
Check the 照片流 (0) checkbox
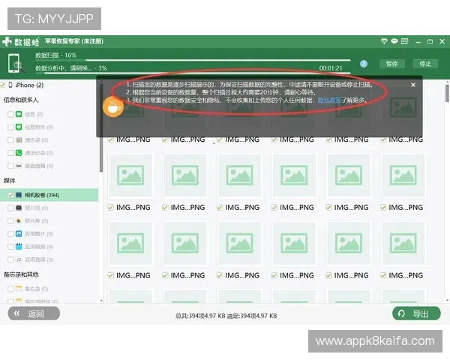tap(10, 208)
